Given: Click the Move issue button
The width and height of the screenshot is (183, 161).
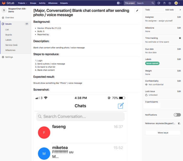Looking at the screenshot, I should 163,133.
